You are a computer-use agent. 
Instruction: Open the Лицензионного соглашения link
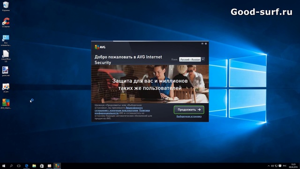pos(119,109)
